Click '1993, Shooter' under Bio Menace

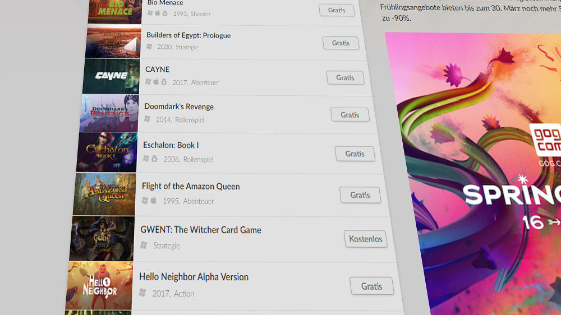point(192,14)
